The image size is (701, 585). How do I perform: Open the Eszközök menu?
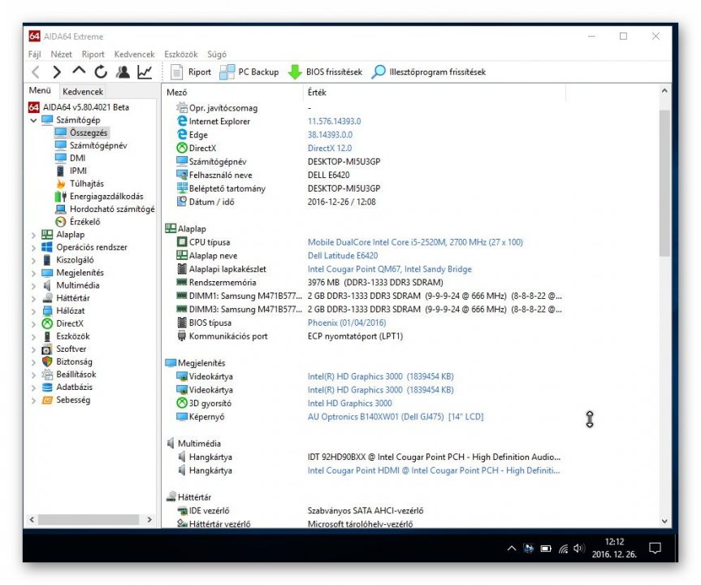pos(180,54)
